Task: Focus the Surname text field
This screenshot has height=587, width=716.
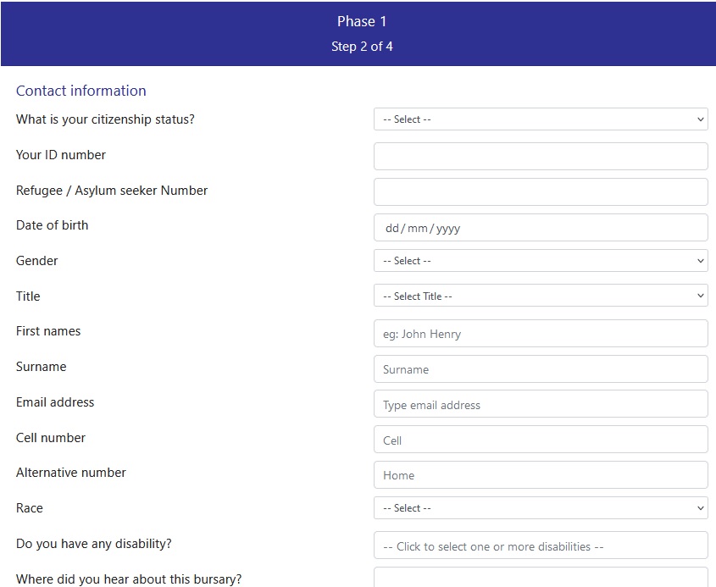Action: click(x=540, y=369)
